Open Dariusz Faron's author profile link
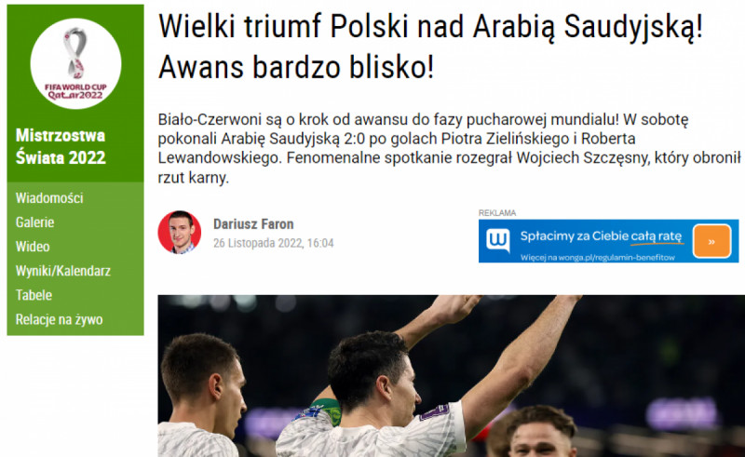Image resolution: width=745 pixels, height=457 pixels. click(253, 223)
